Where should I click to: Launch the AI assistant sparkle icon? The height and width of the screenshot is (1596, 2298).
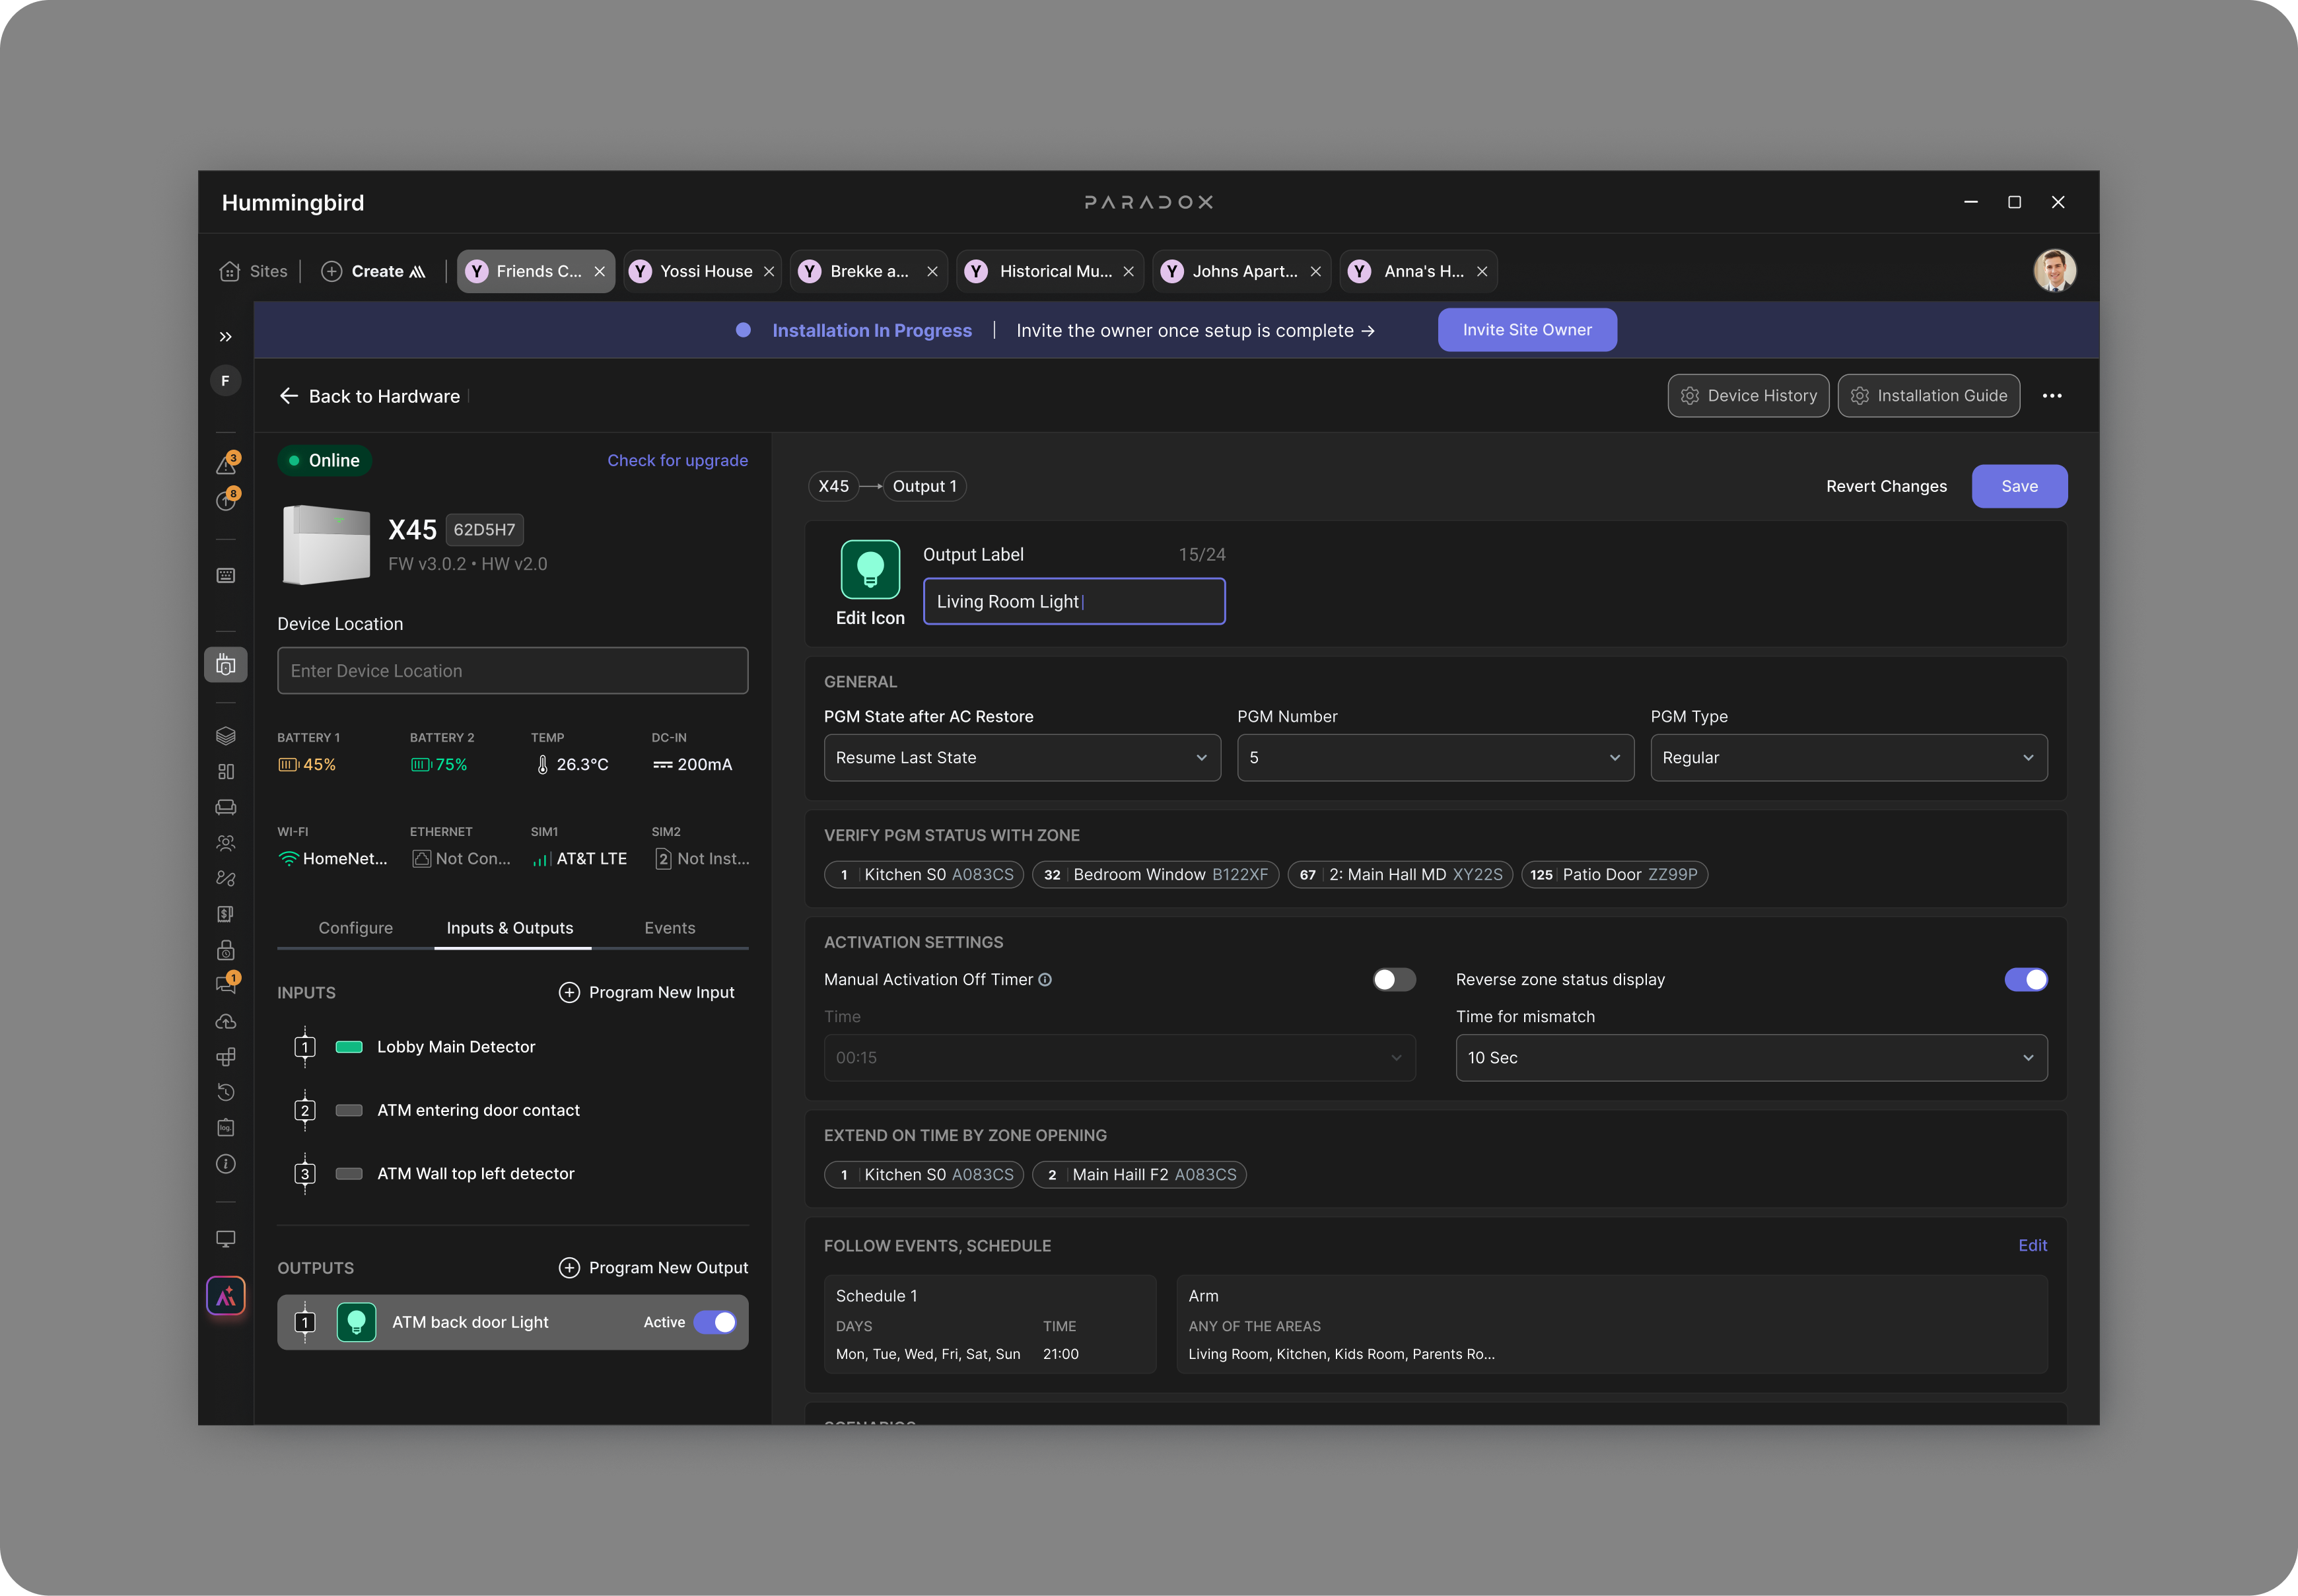(226, 1297)
